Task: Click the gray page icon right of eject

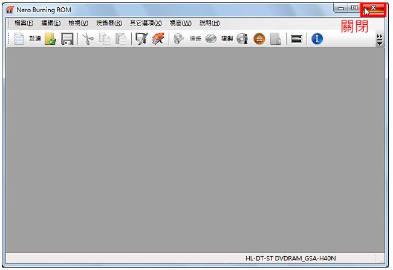Action: tap(276, 39)
